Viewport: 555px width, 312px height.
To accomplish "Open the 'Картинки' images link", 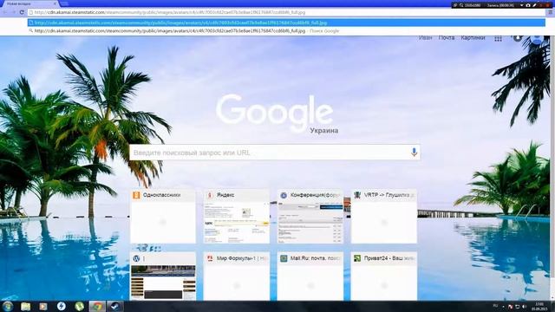I will pos(473,37).
